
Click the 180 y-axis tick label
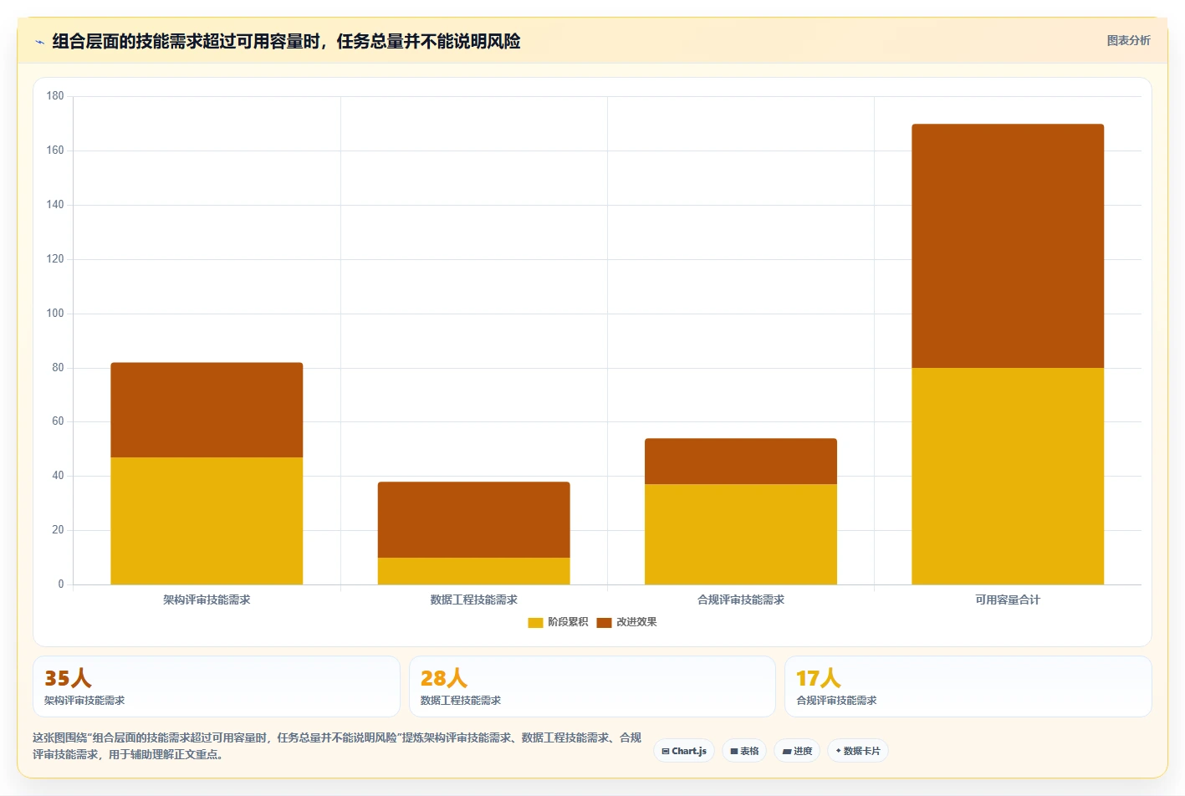[55, 96]
